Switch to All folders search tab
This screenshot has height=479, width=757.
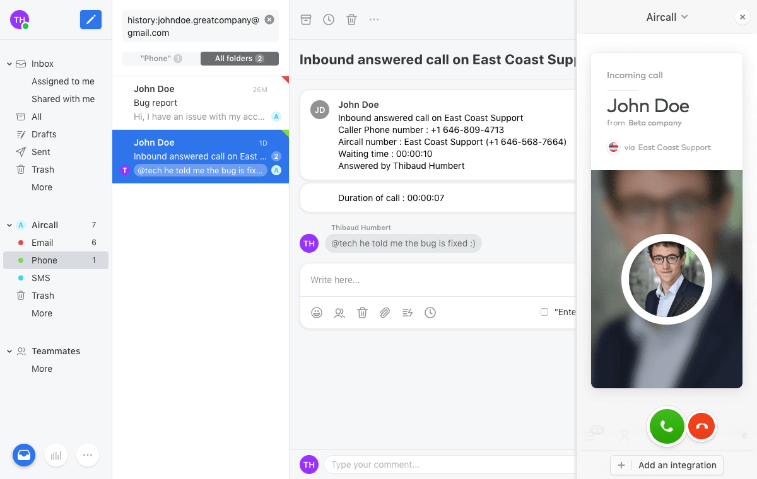click(x=240, y=59)
